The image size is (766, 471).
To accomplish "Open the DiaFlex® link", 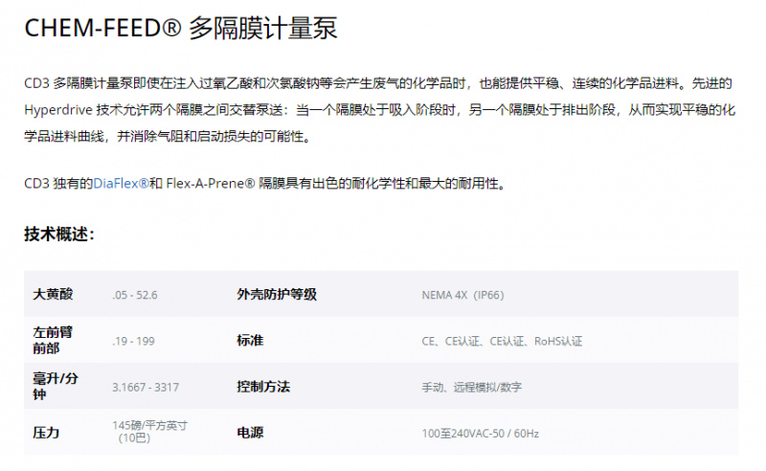I will [x=121, y=183].
